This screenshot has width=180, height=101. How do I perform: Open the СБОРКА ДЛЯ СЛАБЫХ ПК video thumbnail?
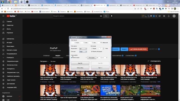[90, 90]
